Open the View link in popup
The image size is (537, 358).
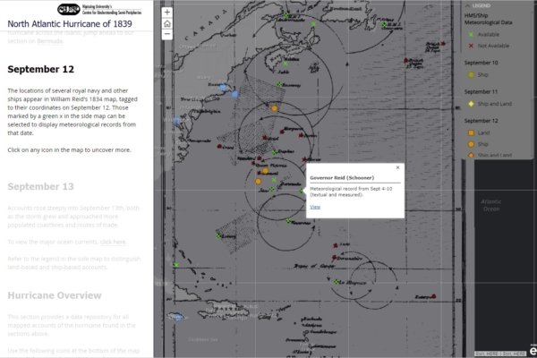(314, 207)
